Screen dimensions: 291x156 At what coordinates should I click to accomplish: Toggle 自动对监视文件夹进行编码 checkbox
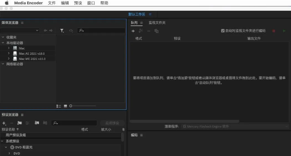(223, 31)
